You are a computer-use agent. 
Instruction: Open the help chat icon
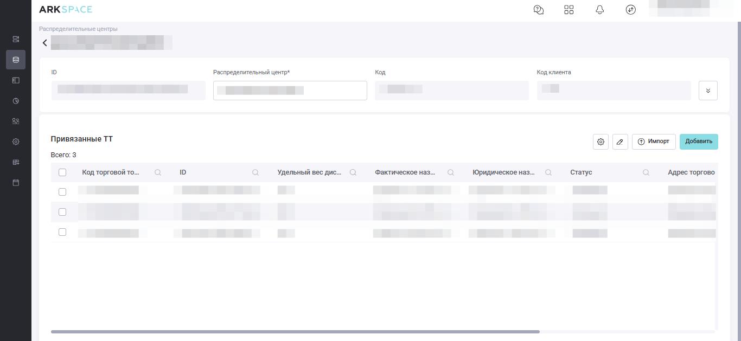(539, 10)
